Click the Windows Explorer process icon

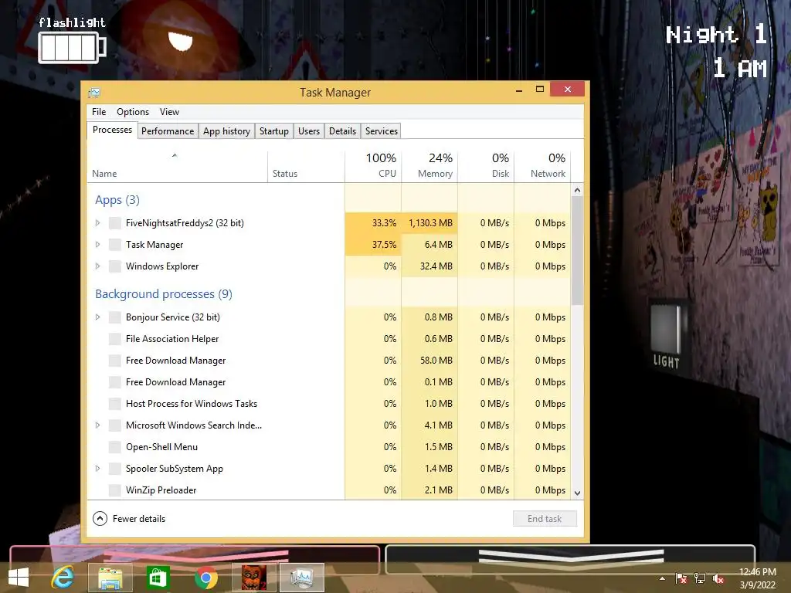[x=115, y=266]
